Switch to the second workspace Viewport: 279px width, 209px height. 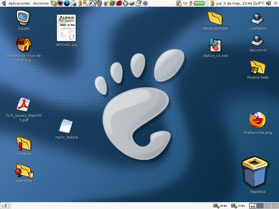260,206
